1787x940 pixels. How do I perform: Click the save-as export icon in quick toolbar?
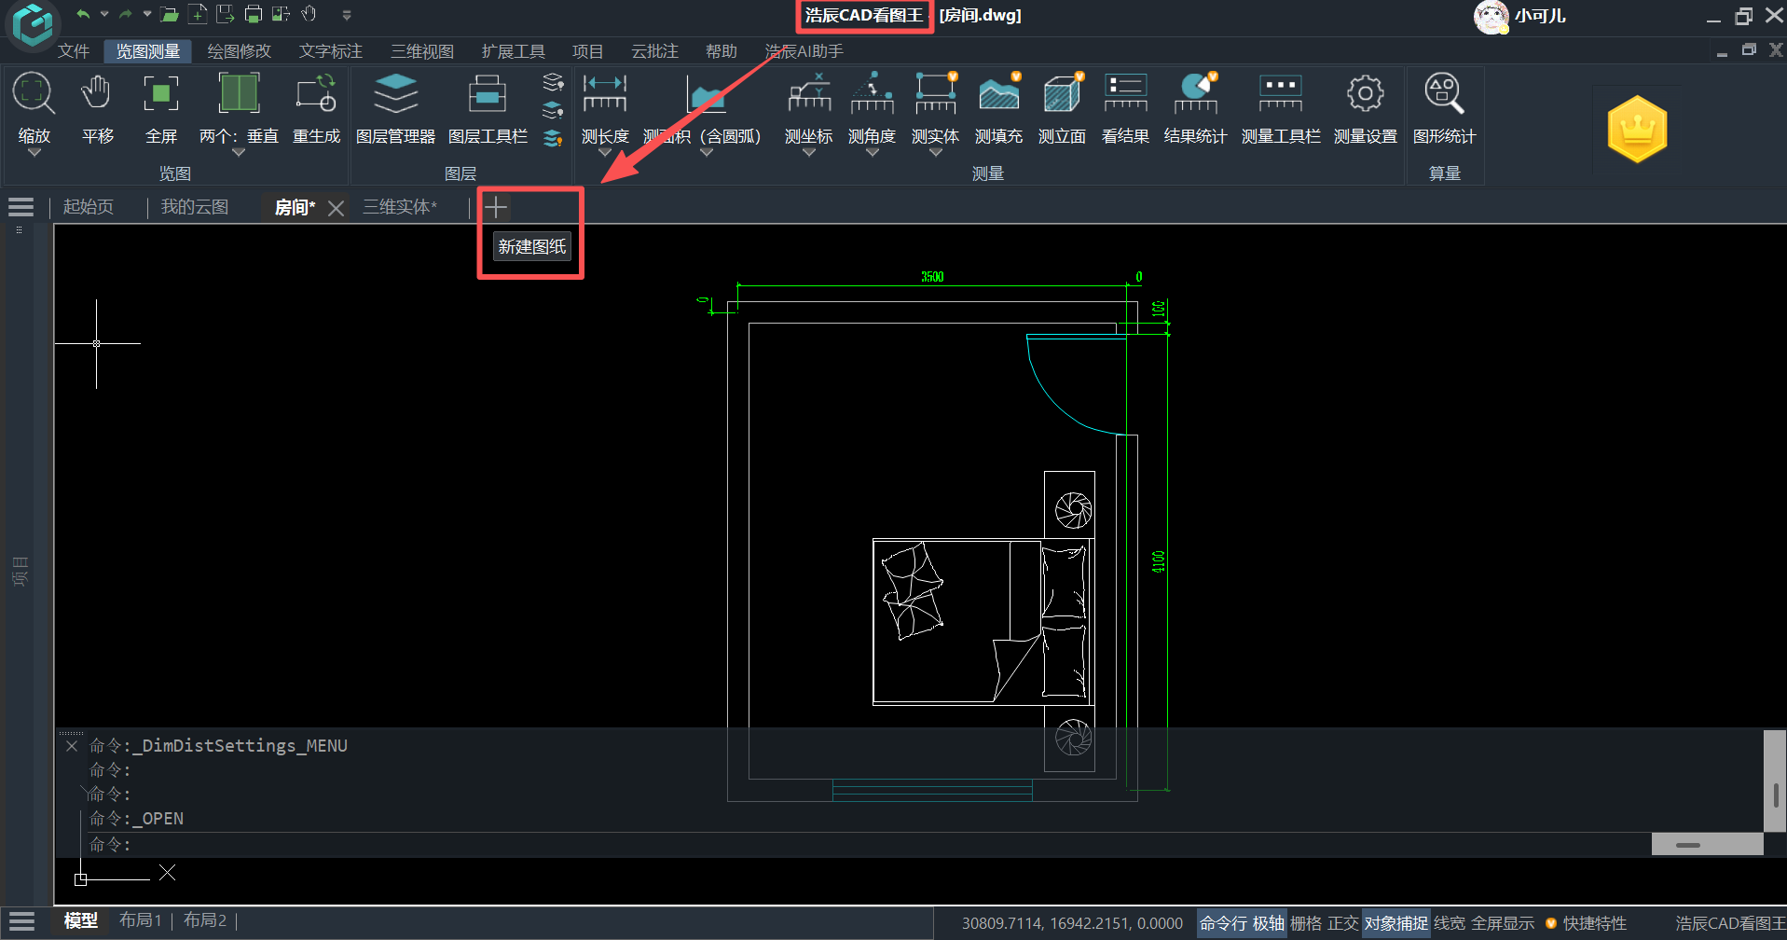coord(225,14)
